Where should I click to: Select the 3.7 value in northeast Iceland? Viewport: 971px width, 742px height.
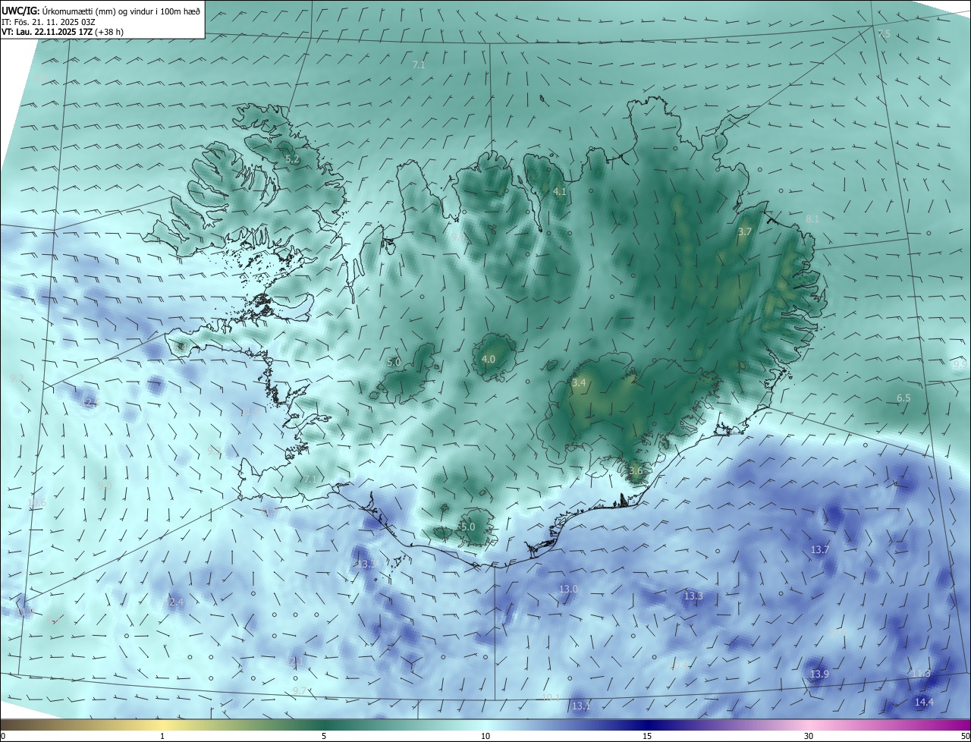(x=745, y=231)
